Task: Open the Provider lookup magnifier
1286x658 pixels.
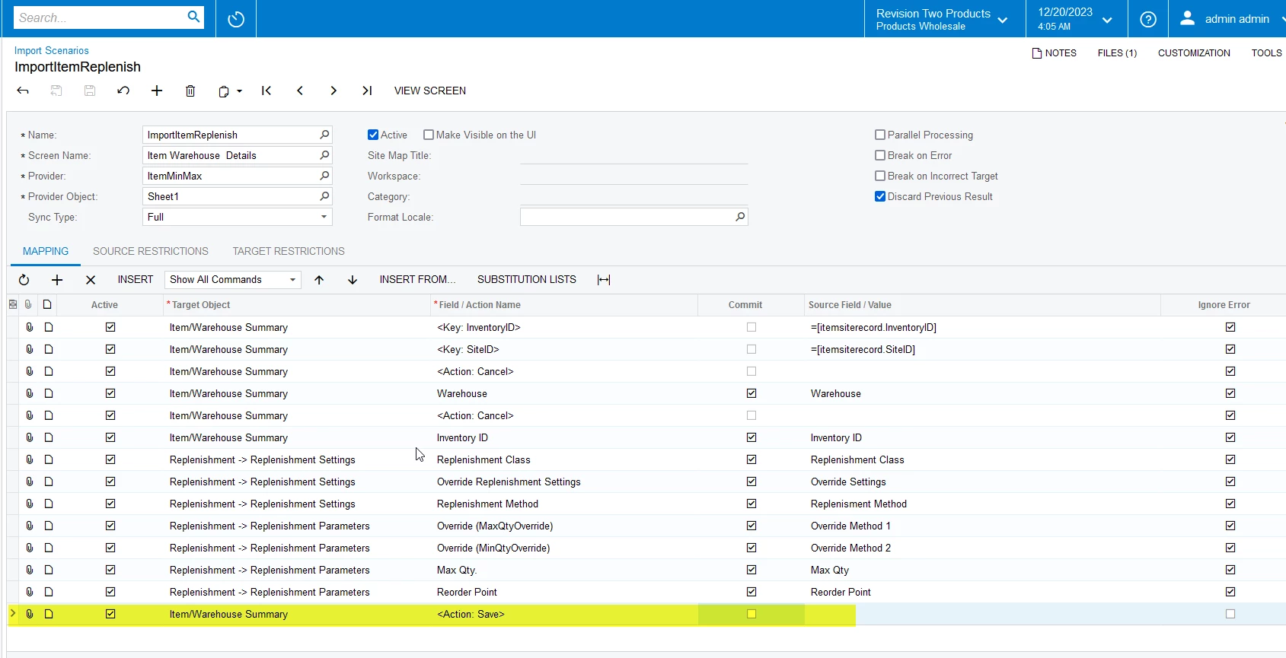Action: (x=324, y=176)
